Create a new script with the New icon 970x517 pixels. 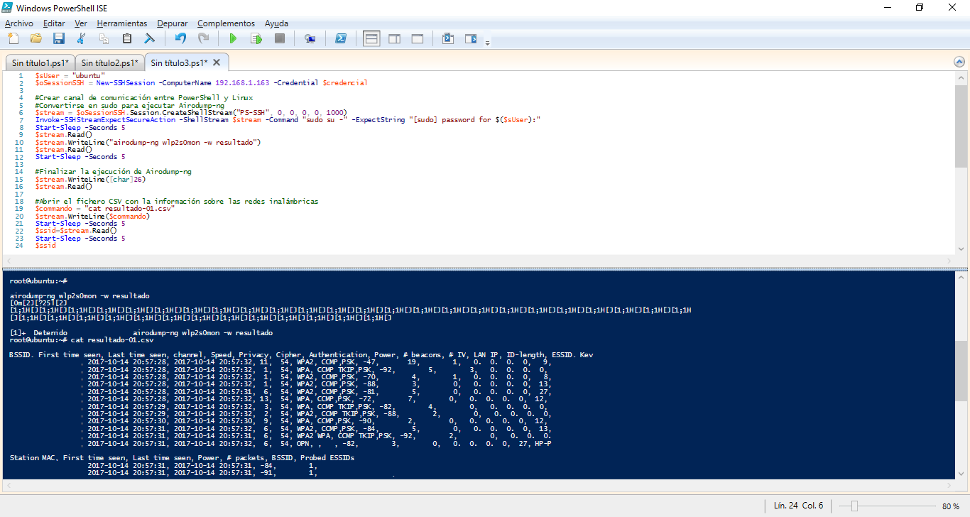click(x=13, y=38)
